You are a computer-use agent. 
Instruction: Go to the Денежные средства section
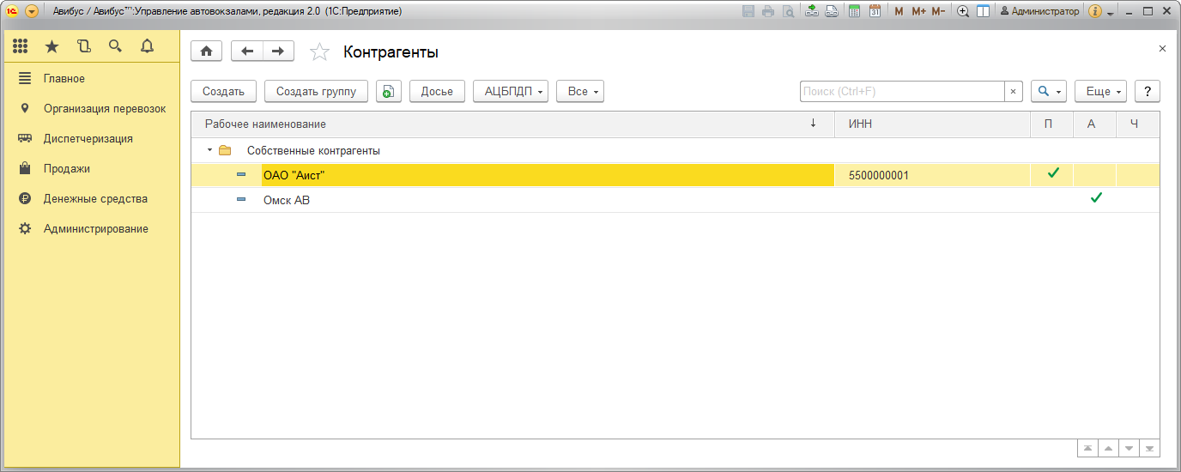point(95,198)
